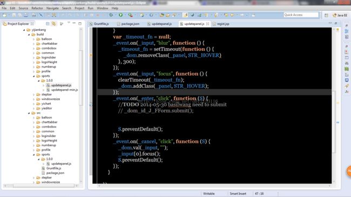351x197 pixels.
Task: Click the Debug bug icon in toolbar
Action: point(111,15)
